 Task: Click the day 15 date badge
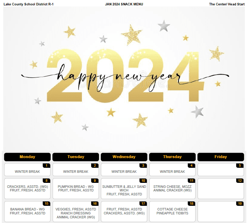[46, 204]
